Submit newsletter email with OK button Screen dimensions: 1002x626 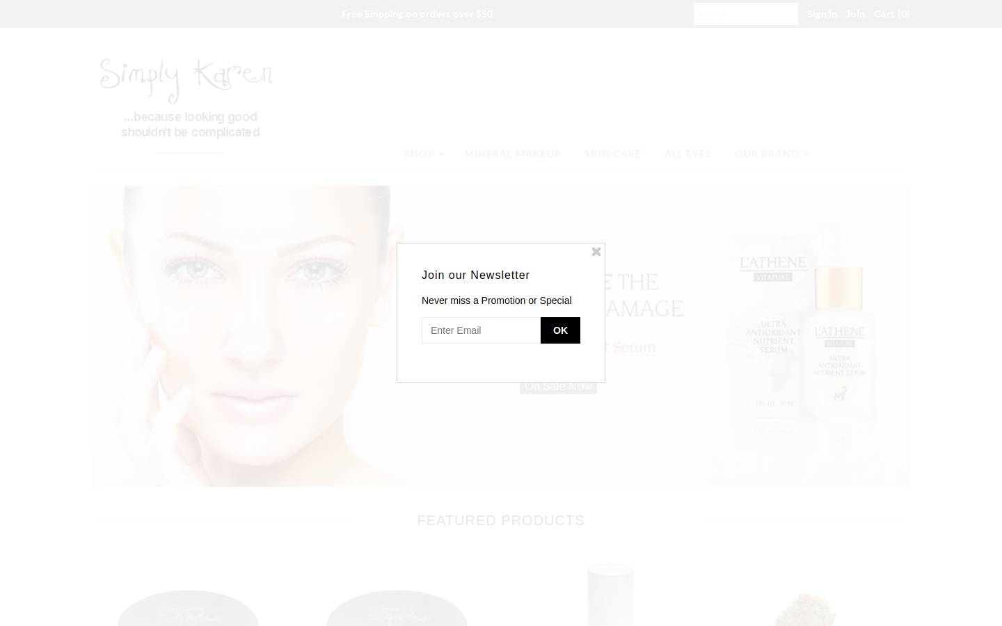click(560, 330)
